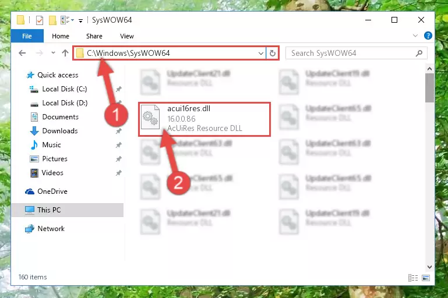Screen dimensions: 448x298
Task: Select Network in the navigation pane
Action: [51, 229]
